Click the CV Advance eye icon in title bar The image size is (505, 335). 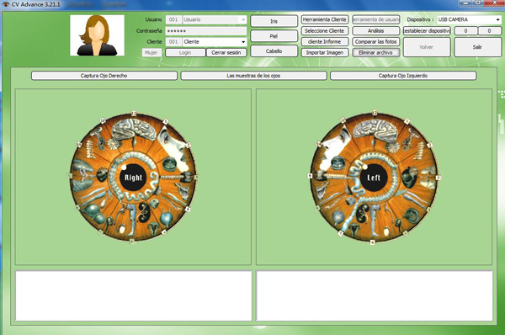click(6, 4)
